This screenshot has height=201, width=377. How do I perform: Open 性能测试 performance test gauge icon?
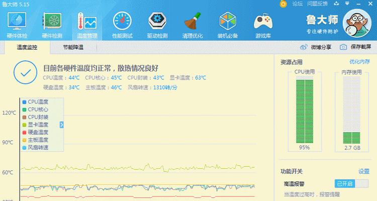[122, 21]
